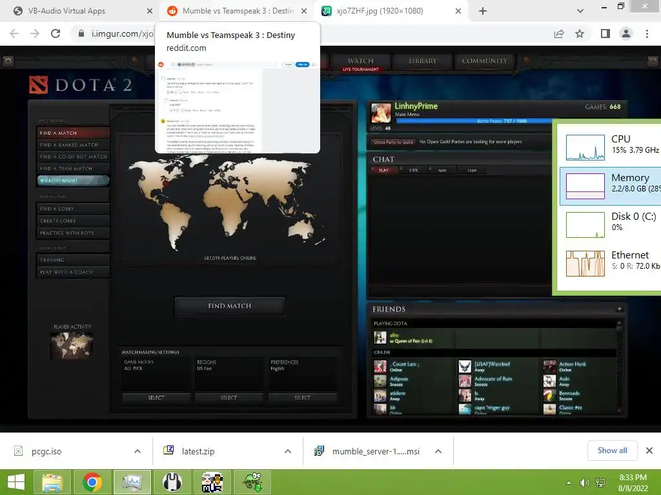
Task: Click SELECT under Regions
Action: (229, 397)
